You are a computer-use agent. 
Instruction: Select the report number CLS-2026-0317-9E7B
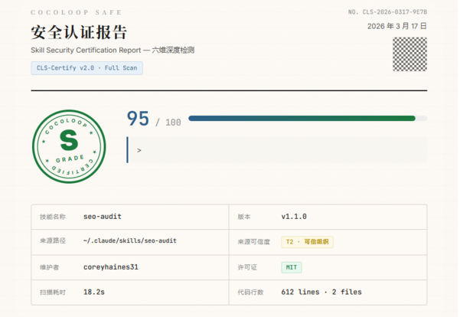(387, 12)
